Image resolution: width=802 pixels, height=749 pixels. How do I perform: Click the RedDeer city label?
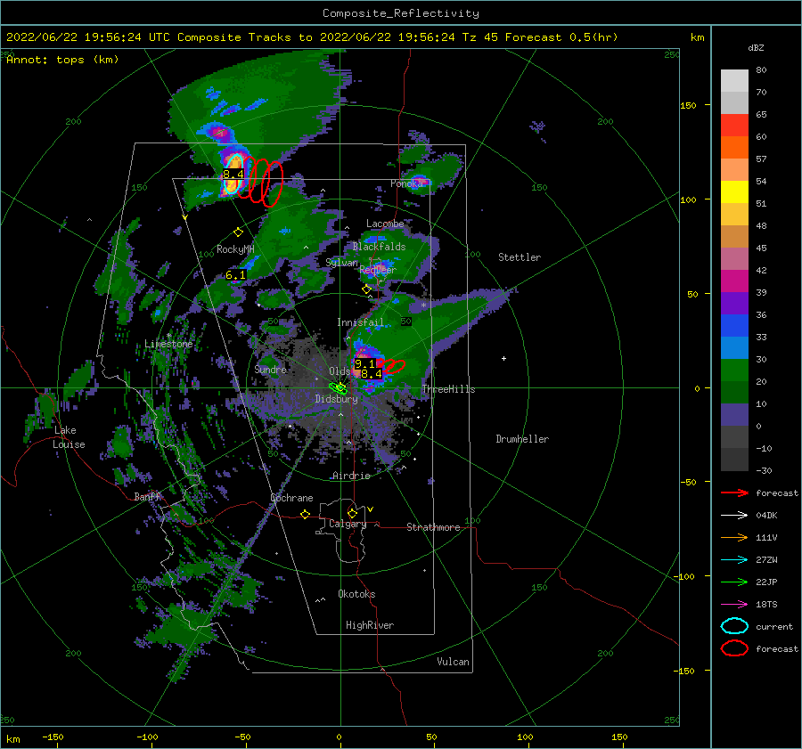tap(378, 270)
